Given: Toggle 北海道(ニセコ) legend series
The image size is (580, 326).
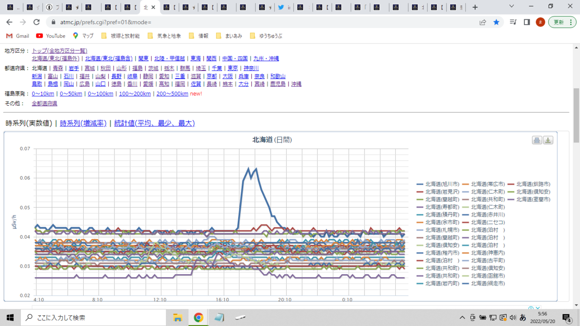Looking at the screenshot, I should click(x=483, y=222).
